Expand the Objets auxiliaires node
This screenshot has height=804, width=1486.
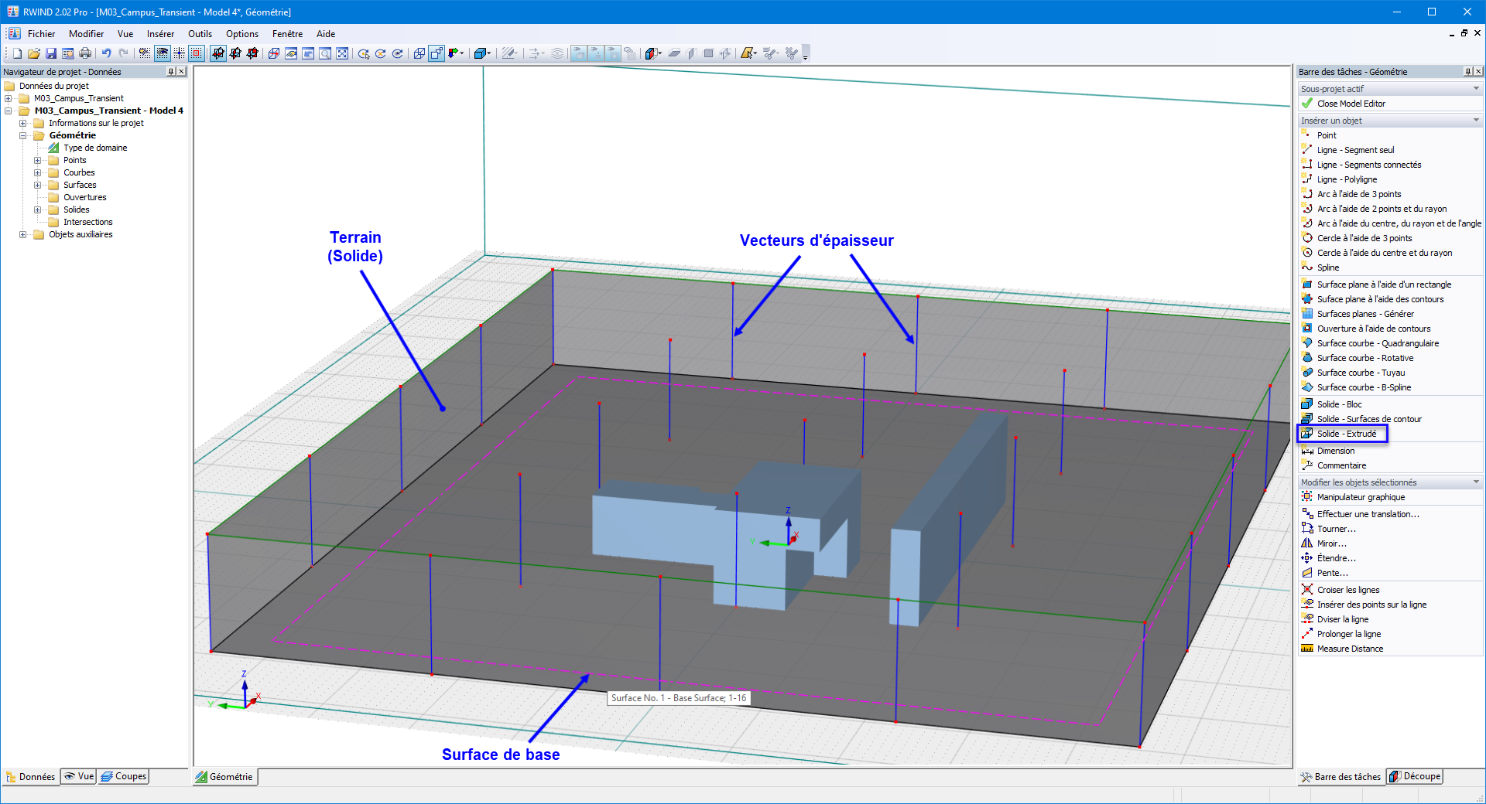23,234
